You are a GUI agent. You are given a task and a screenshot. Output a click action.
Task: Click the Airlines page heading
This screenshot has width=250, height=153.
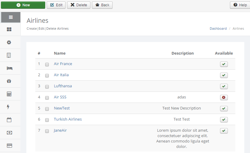(37, 21)
